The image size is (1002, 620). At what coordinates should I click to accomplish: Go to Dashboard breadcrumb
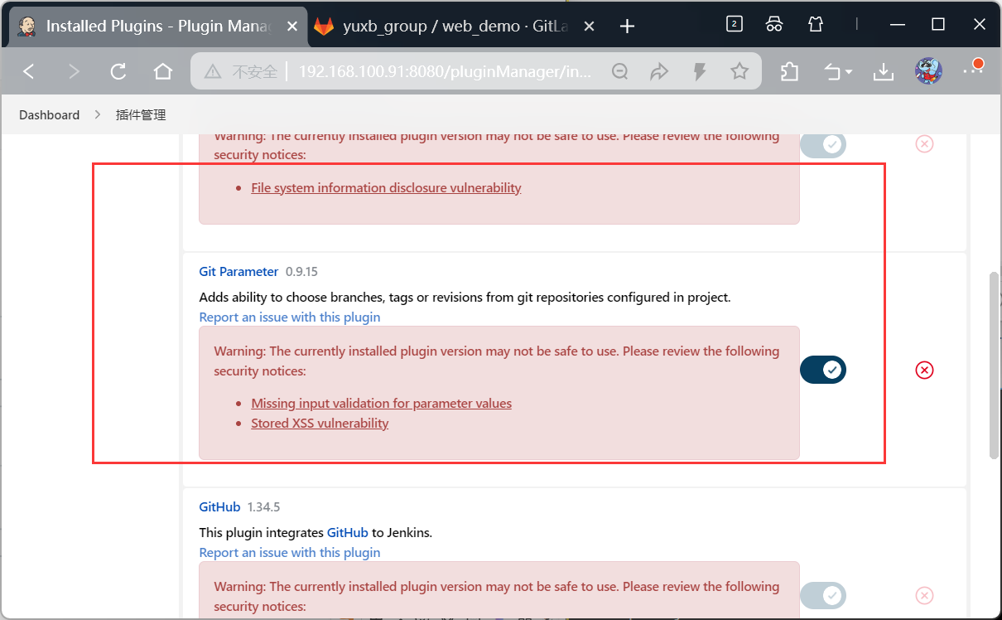point(50,115)
